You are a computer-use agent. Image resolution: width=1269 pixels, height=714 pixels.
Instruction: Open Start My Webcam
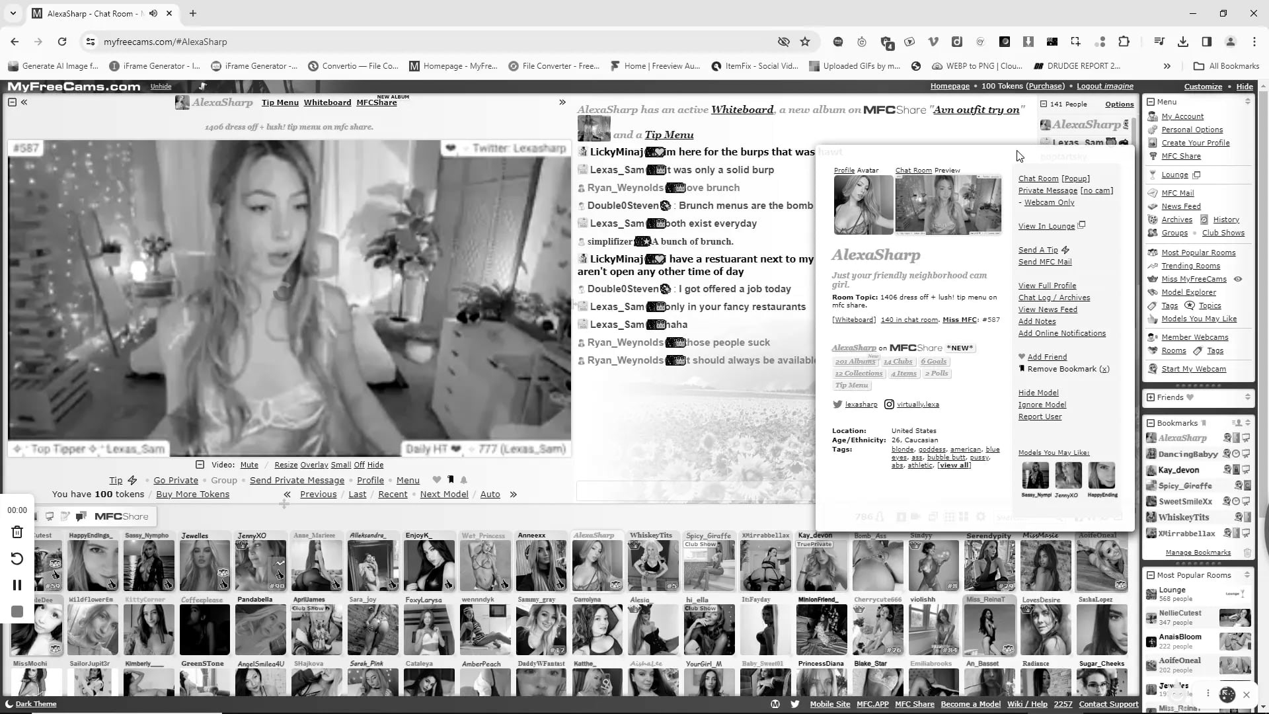tap(1194, 369)
